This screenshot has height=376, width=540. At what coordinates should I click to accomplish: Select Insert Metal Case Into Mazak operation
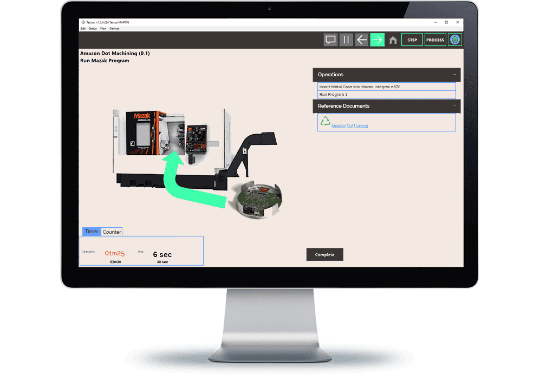[386, 87]
